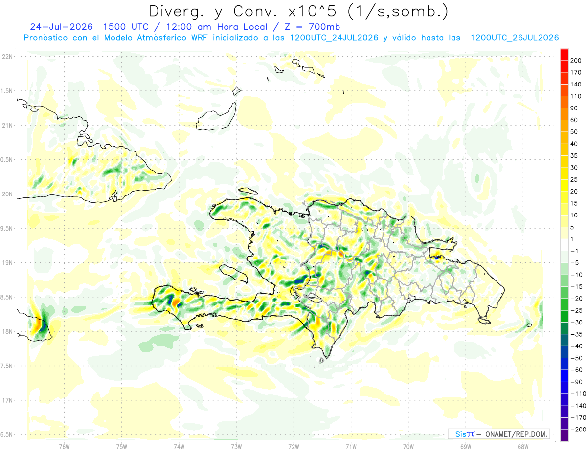Click the axis label "1.5N"
The width and height of the screenshot is (587, 453).
[7, 91]
